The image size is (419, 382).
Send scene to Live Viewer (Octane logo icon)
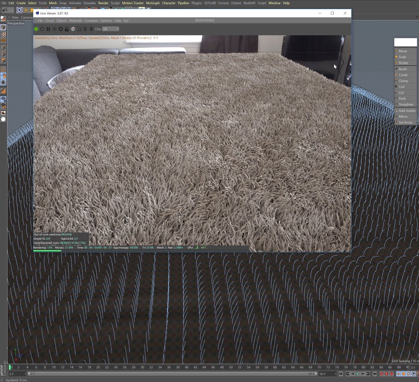(36, 29)
